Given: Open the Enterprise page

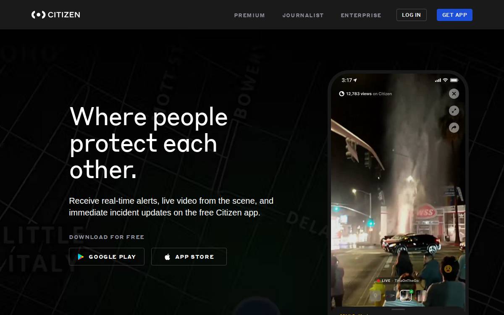Looking at the screenshot, I should (361, 15).
